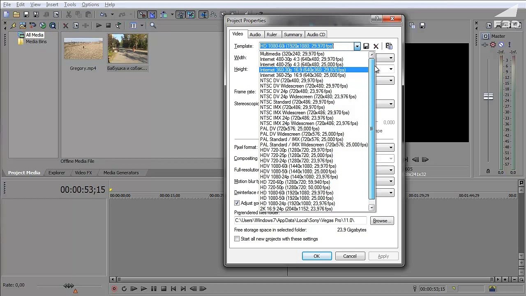The height and width of the screenshot is (296, 526).
Task: Select PAL DV Widescreen (720x576) template
Action: coord(302,134)
